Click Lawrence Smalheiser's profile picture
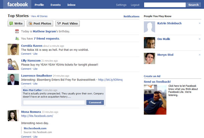204x138 pixels. [13, 79]
